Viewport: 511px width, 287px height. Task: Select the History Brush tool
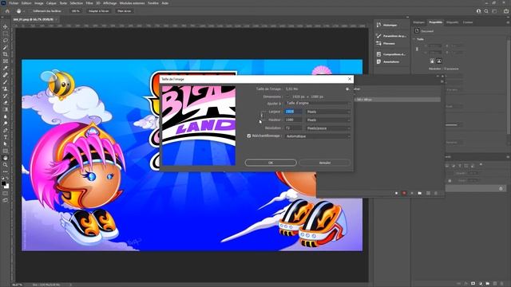pos(6,96)
